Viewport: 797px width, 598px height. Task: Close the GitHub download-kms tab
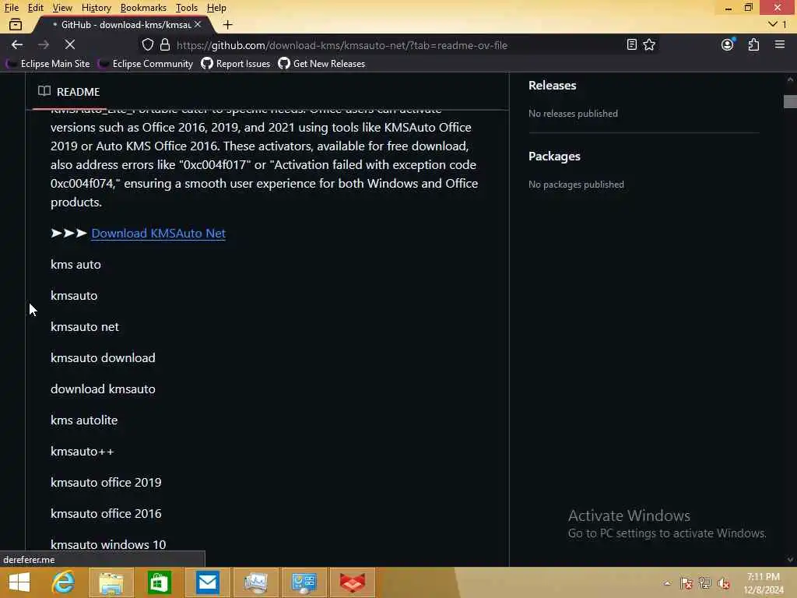pos(198,24)
